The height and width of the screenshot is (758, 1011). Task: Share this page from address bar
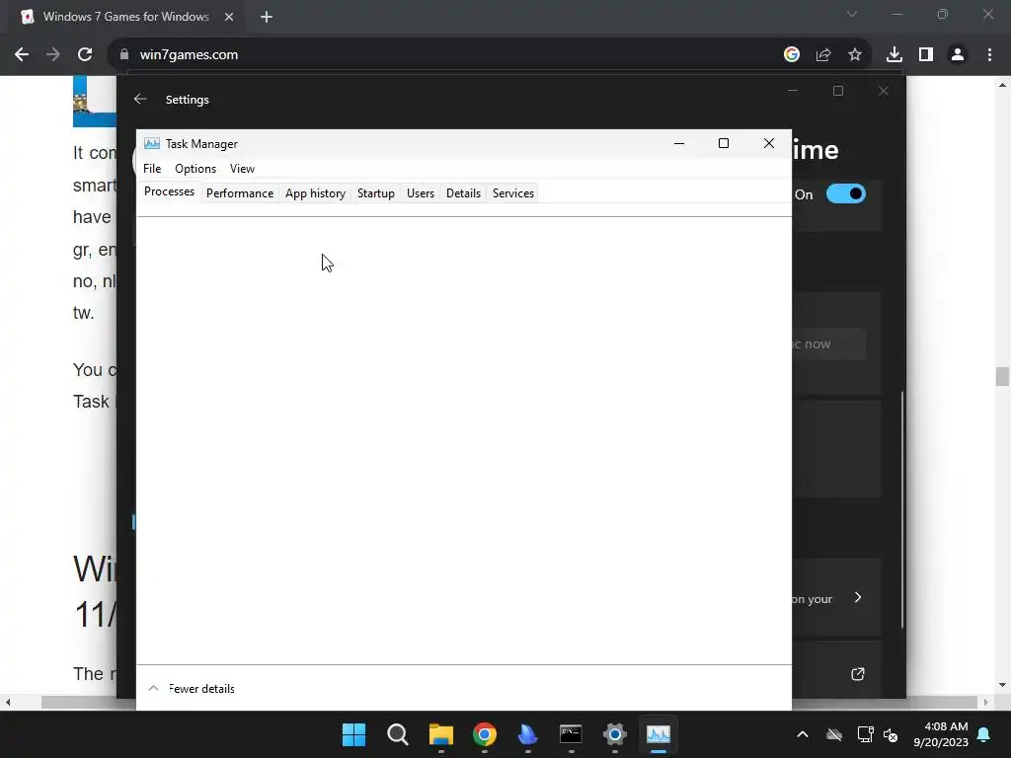click(823, 55)
